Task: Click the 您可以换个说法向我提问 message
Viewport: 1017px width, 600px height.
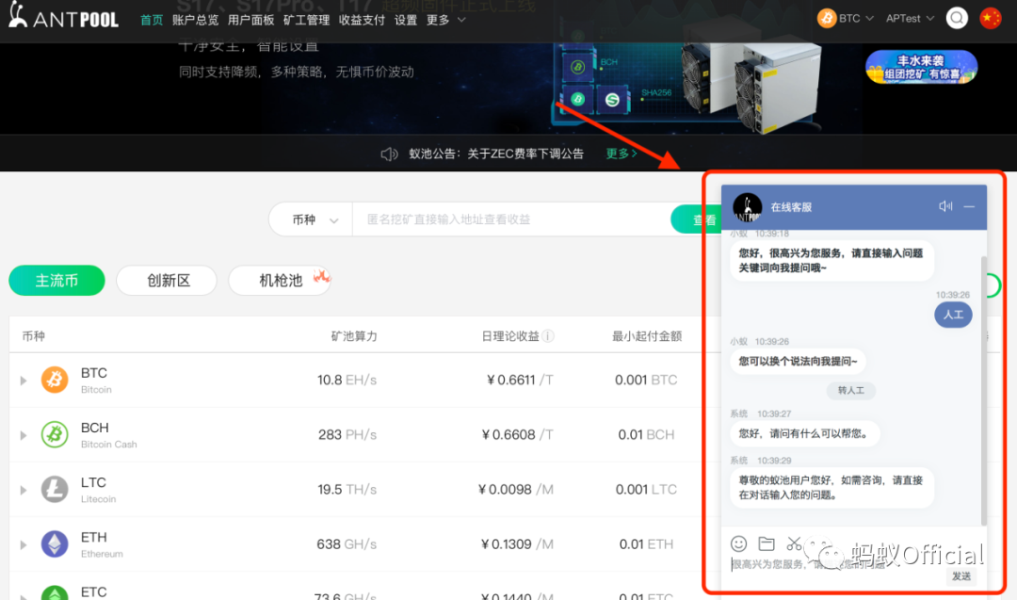Action: pyautogui.click(x=798, y=362)
